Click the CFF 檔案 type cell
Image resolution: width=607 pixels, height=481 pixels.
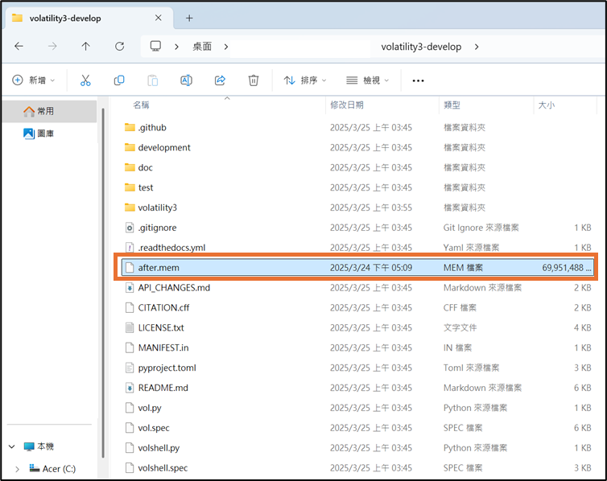pos(460,308)
